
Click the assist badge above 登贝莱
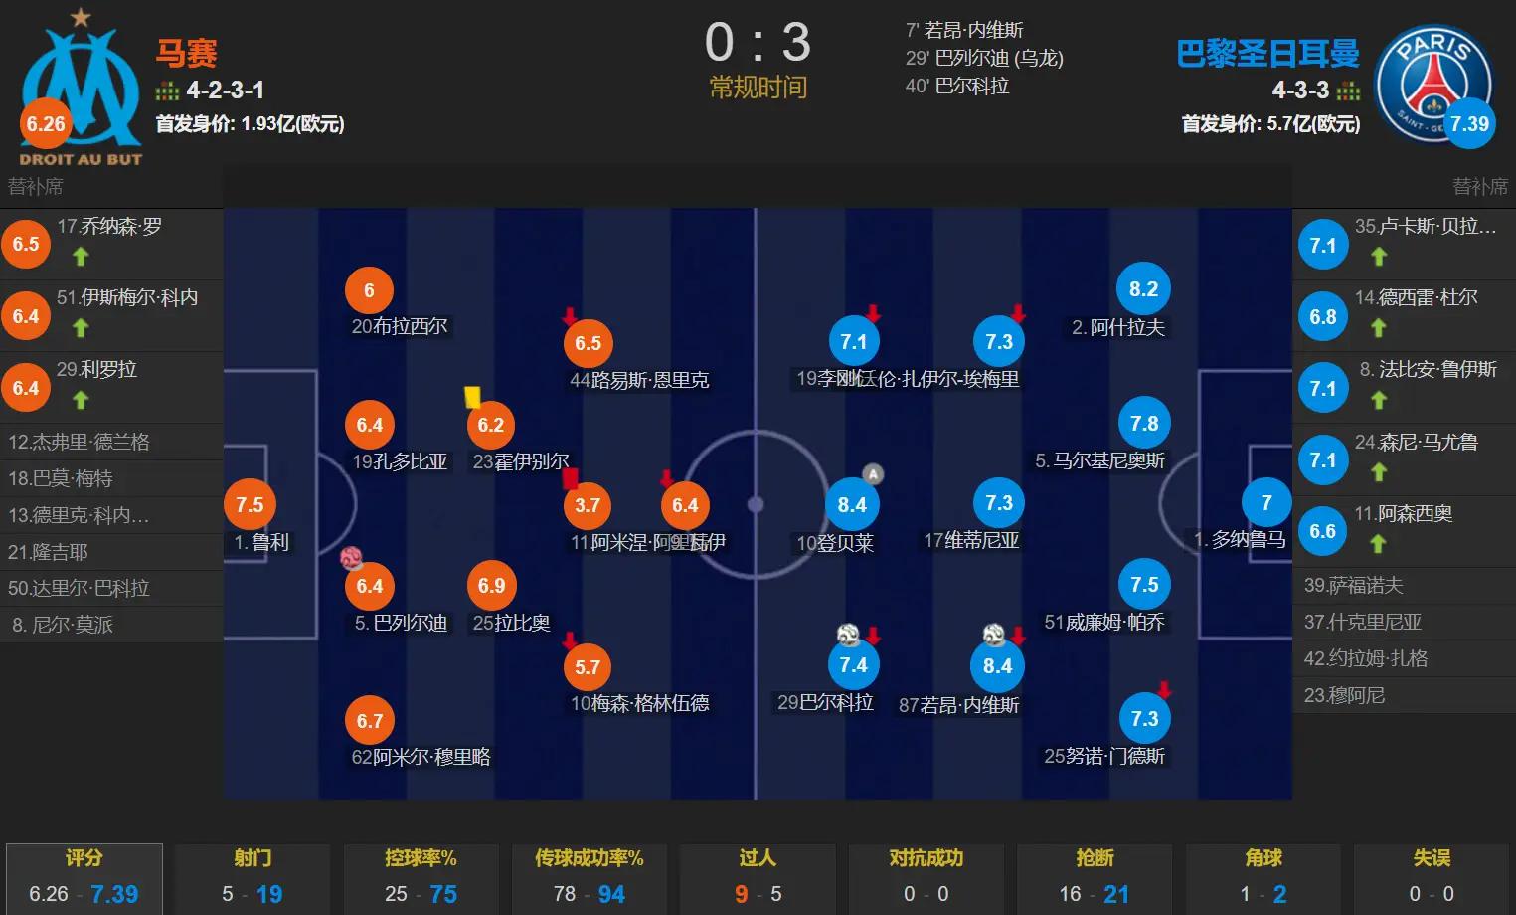click(872, 474)
